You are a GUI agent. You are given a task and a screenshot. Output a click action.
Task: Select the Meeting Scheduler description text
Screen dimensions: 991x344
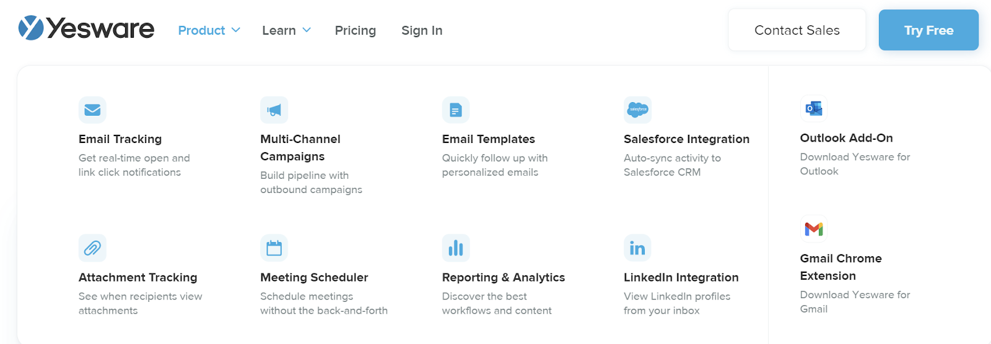pyautogui.click(x=324, y=304)
